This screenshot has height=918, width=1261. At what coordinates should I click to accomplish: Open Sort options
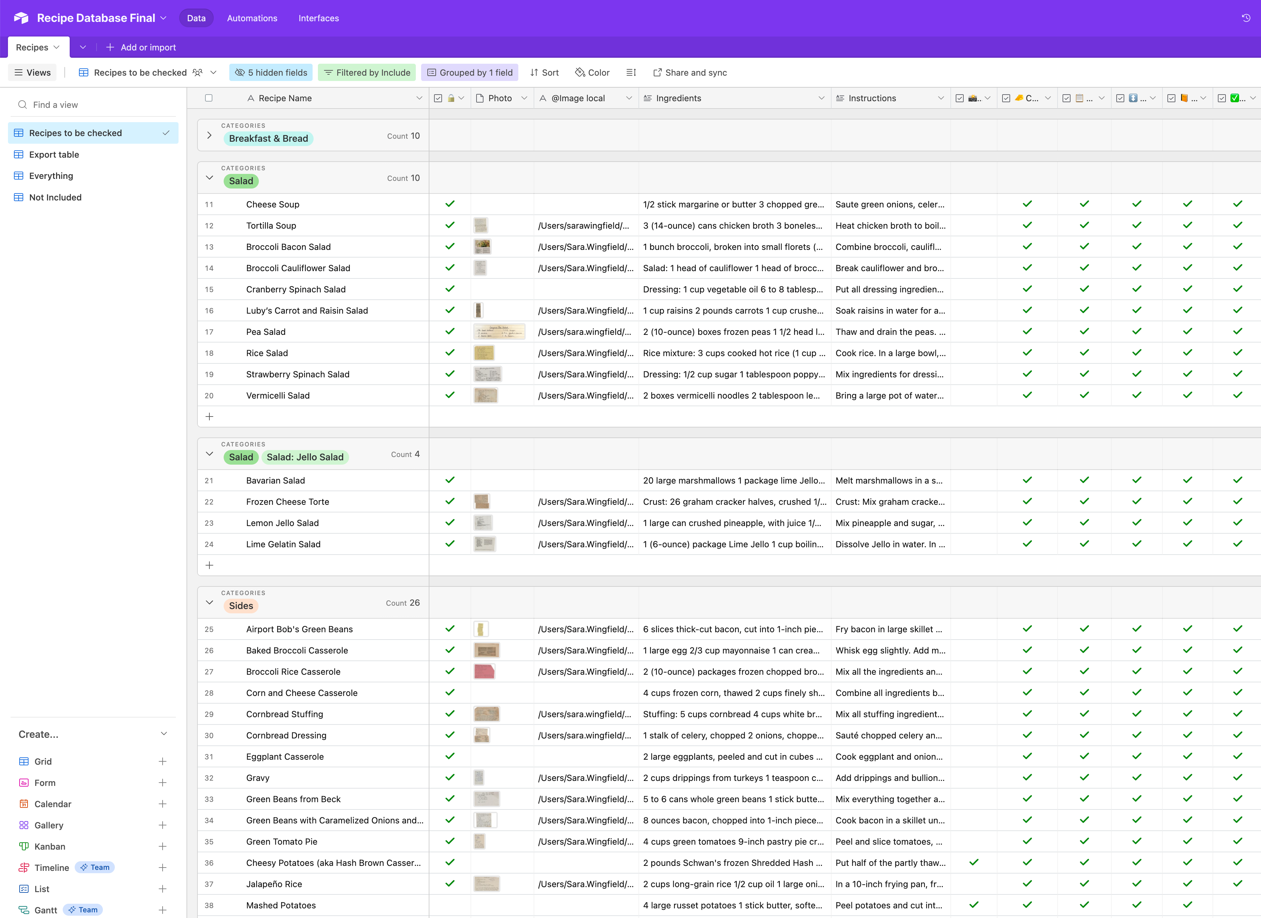[544, 72]
